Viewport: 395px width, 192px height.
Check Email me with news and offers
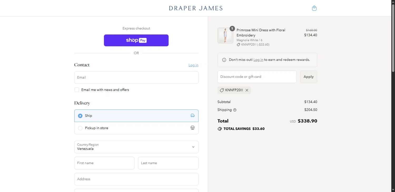[77, 90]
